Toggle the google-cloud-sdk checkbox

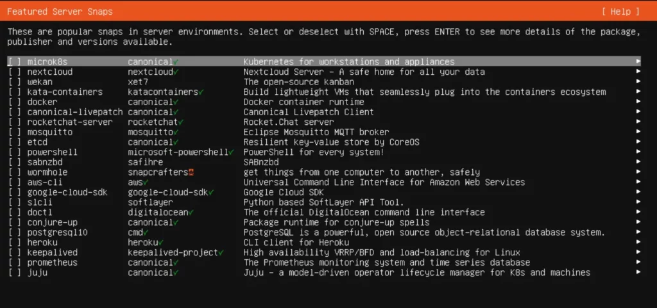click(x=14, y=192)
